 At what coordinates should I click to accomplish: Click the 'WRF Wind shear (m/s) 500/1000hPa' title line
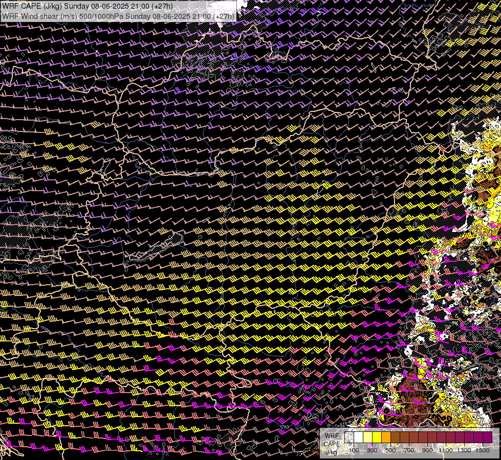pos(118,16)
